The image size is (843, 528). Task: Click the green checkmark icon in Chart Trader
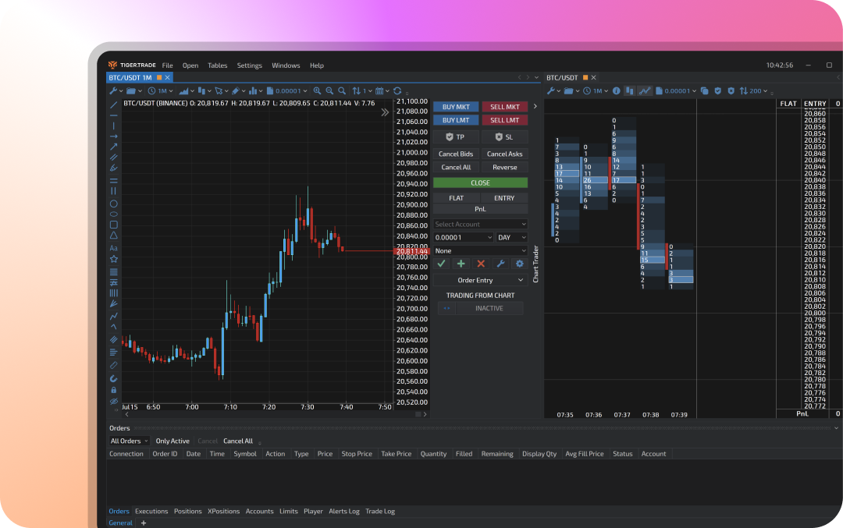442,264
